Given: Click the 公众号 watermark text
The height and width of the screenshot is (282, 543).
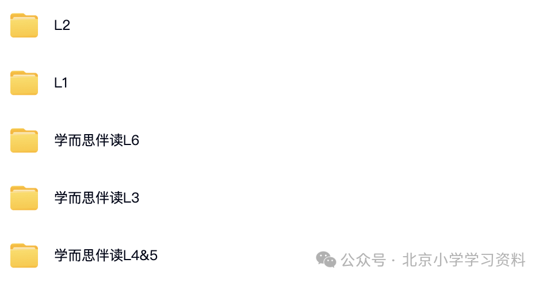Looking at the screenshot, I should point(364,260).
